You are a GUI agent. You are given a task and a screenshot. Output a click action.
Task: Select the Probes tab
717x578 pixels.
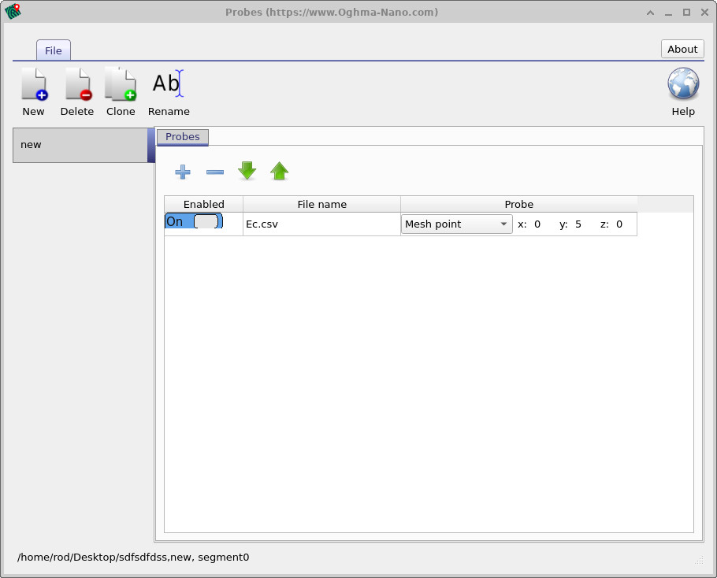[183, 136]
